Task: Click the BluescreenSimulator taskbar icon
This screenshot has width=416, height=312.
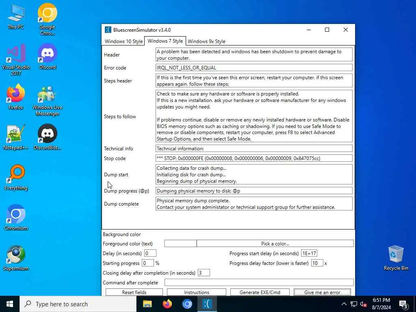Action: click(x=207, y=304)
